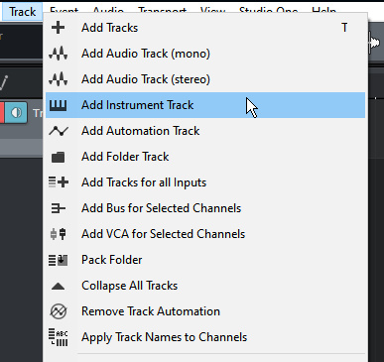The width and height of the screenshot is (384, 362).
Task: Click the piano keys Instrument Track icon
Action: click(58, 105)
